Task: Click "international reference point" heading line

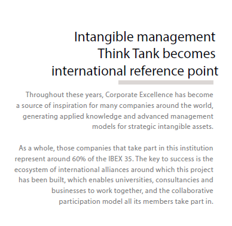Action: coord(135,71)
